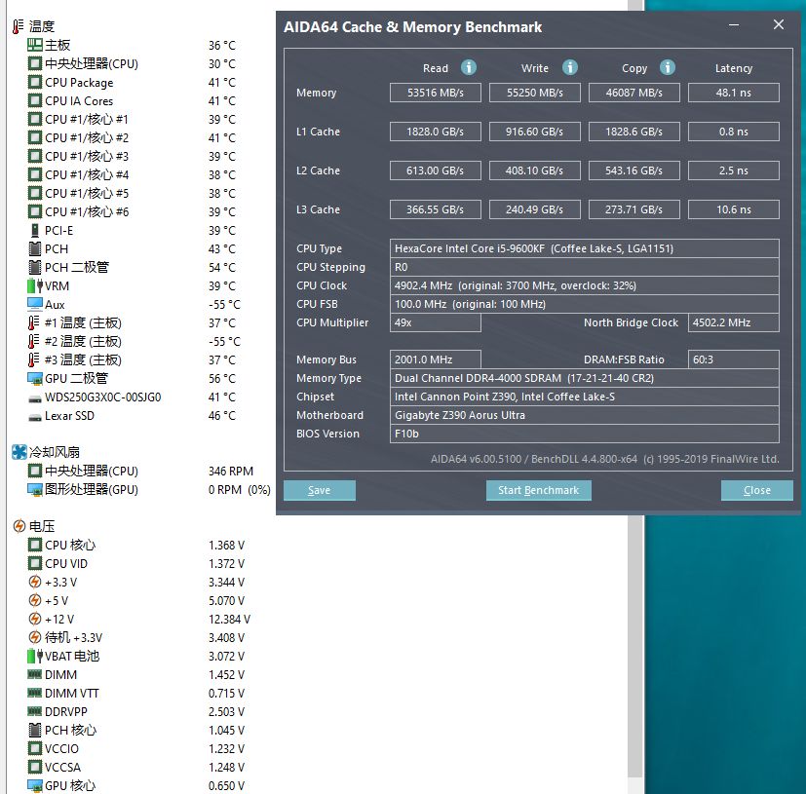
Task: Minimize the AIDA64 benchmark window
Action: [x=736, y=26]
